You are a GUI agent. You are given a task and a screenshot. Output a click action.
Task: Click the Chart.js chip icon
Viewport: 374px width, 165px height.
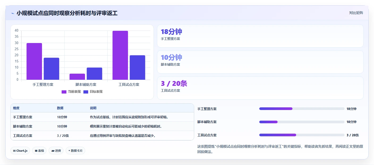pyautogui.click(x=14, y=151)
